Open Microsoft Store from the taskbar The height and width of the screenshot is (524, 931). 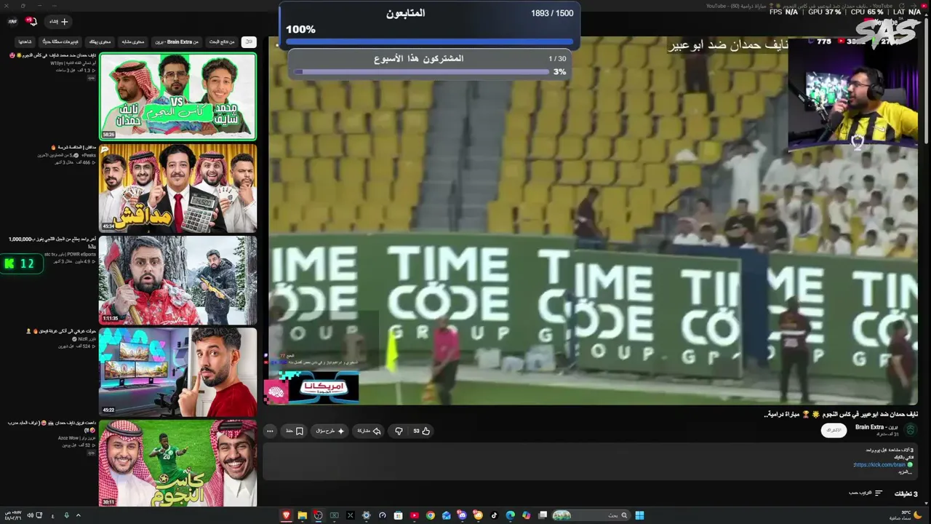(x=398, y=515)
